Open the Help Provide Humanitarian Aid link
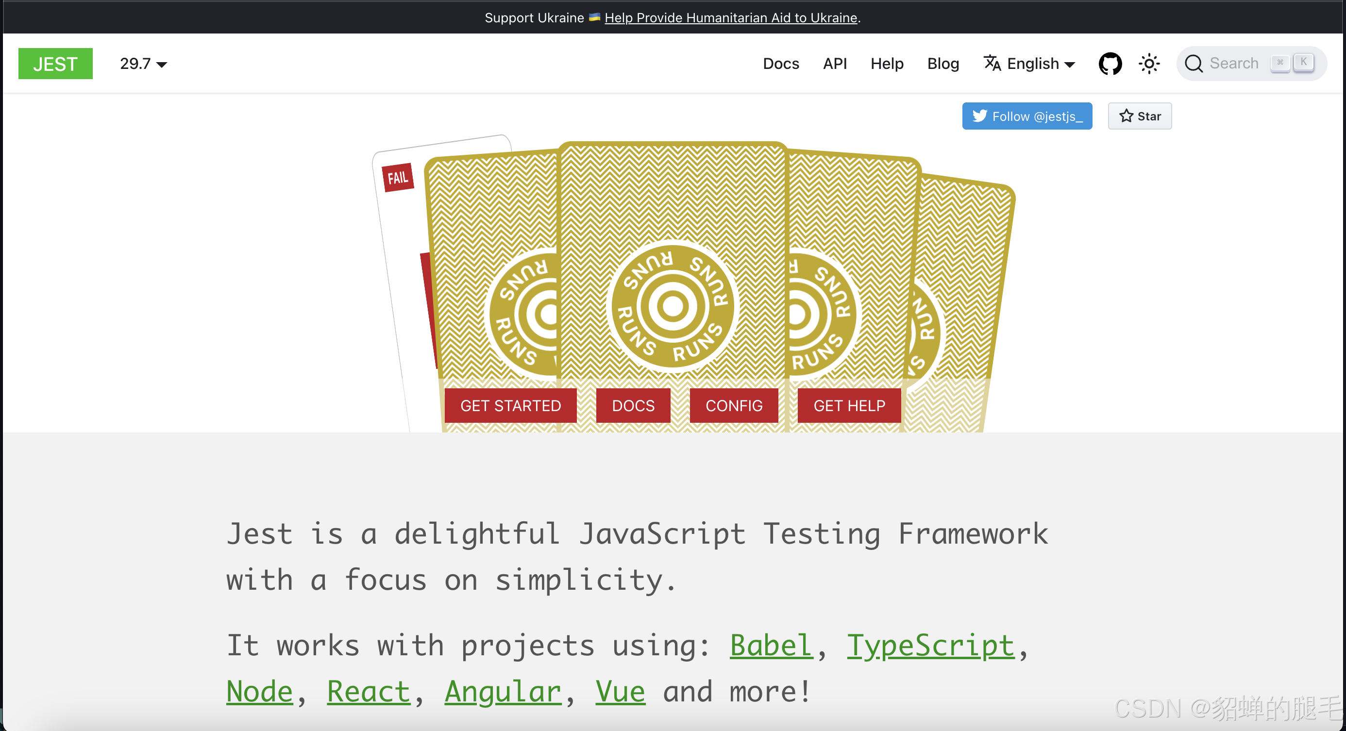 730,18
